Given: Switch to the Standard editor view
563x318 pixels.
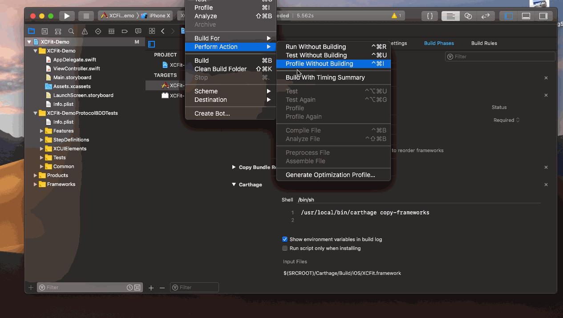Looking at the screenshot, I should pos(450,16).
